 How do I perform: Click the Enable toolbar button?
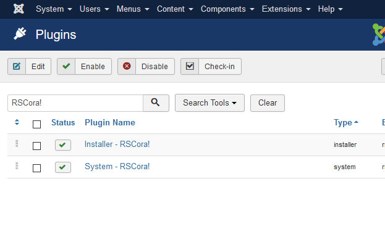tap(84, 66)
